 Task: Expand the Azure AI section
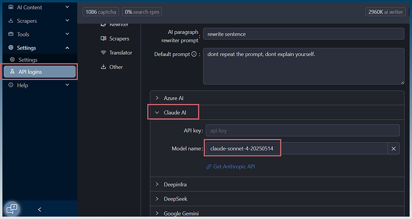coord(277,98)
